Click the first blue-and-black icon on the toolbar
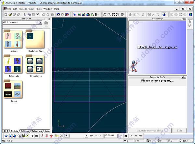The height and width of the screenshot is (144, 195). coord(58,15)
